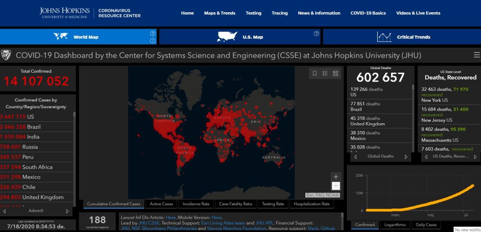The image size is (481, 232).
Task: Select Brazil row in confirmed cases list
Action: tap(37, 127)
